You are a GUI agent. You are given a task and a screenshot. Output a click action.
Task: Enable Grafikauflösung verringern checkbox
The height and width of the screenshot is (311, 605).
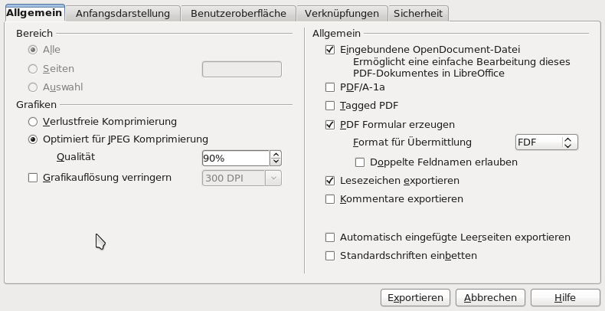[33, 178]
